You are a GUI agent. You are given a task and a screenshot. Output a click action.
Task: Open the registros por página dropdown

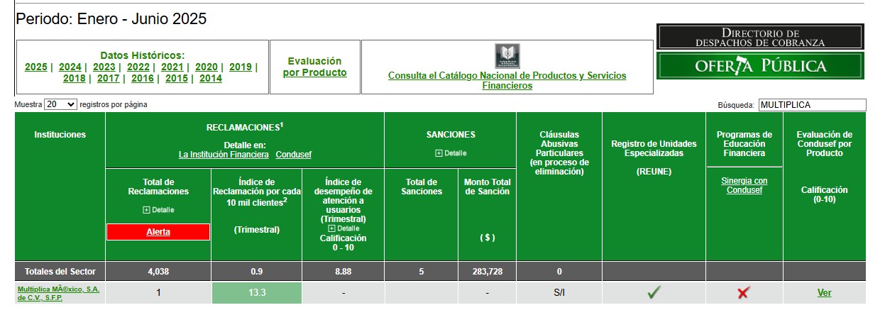coord(60,104)
